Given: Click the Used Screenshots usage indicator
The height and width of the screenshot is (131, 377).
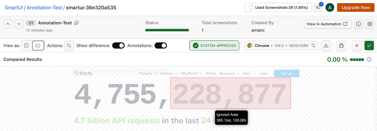Looking at the screenshot, I should [x=278, y=8].
